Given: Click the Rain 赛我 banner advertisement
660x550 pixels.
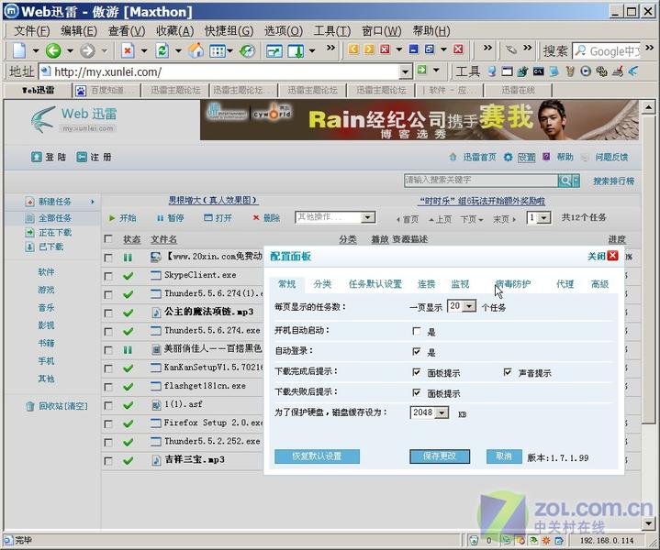Looking at the screenshot, I should (419, 120).
